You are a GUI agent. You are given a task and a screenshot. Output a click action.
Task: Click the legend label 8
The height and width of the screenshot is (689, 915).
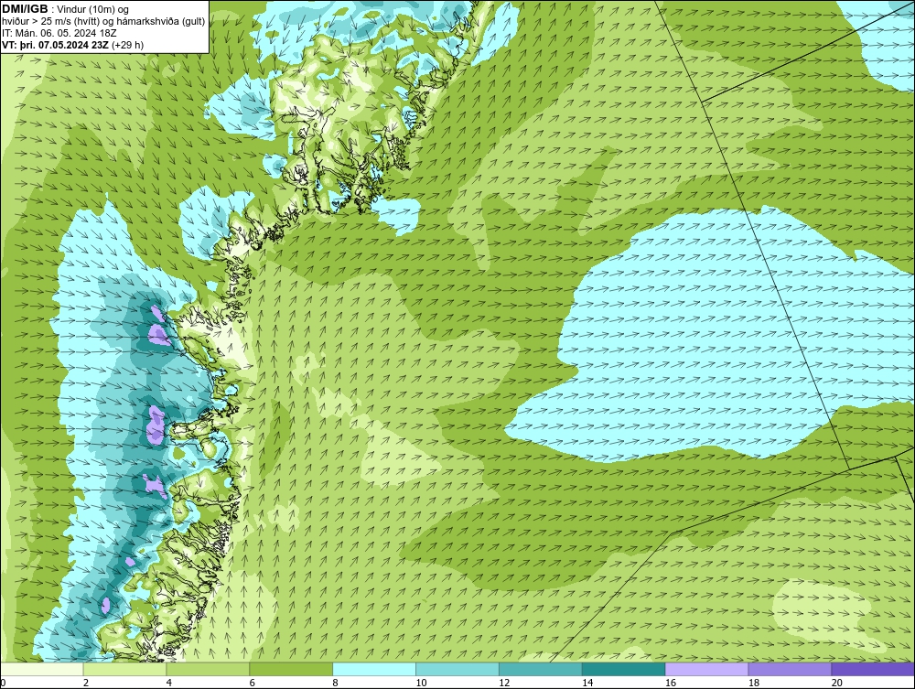tap(336, 683)
